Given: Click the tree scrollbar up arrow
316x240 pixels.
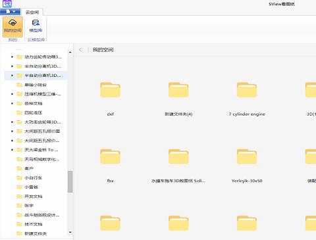Looking at the screenshot, I should click(70, 52).
